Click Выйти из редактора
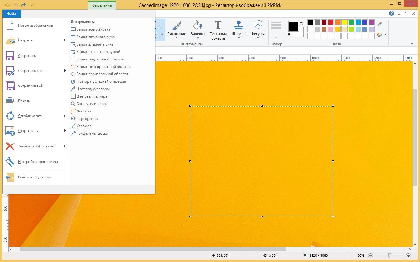Viewport: 420px width, 262px height. tap(36, 177)
